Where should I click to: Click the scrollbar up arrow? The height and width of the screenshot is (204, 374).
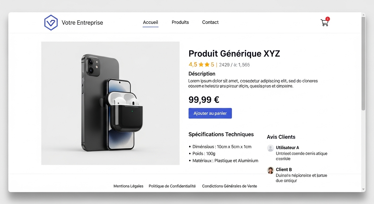363,15
